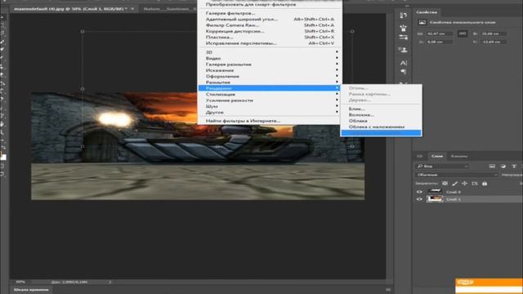The image size is (523, 294).
Task: Hide the top layer Слой 0
Action: point(419,192)
